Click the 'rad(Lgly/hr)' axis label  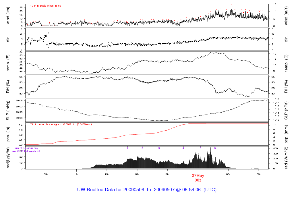8,158
